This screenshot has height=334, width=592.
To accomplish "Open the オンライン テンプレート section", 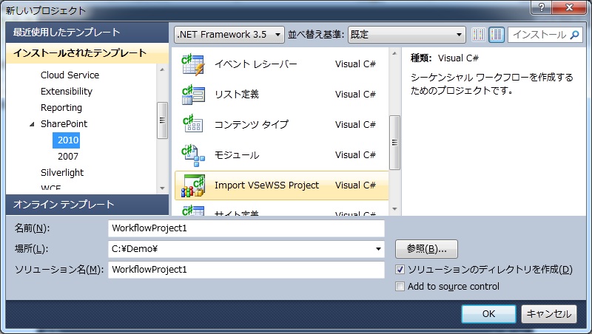I will tap(87, 205).
